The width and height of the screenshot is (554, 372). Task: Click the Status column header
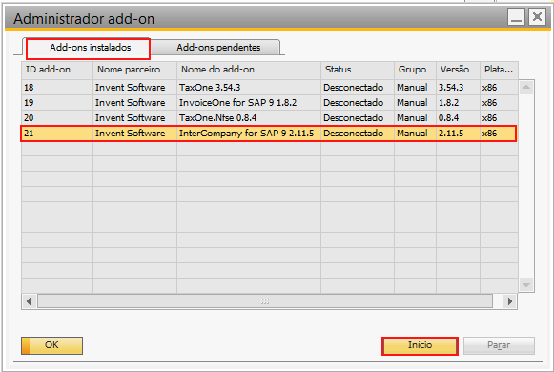point(358,70)
